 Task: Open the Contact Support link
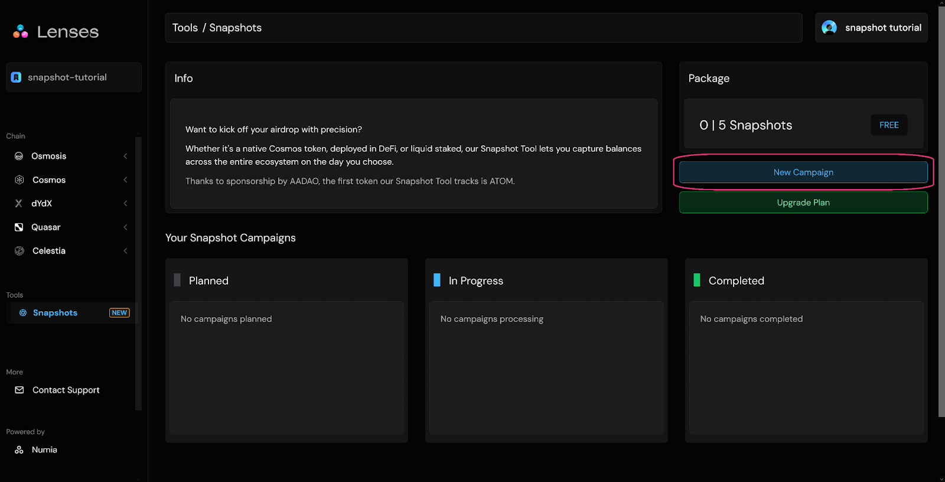click(x=66, y=390)
